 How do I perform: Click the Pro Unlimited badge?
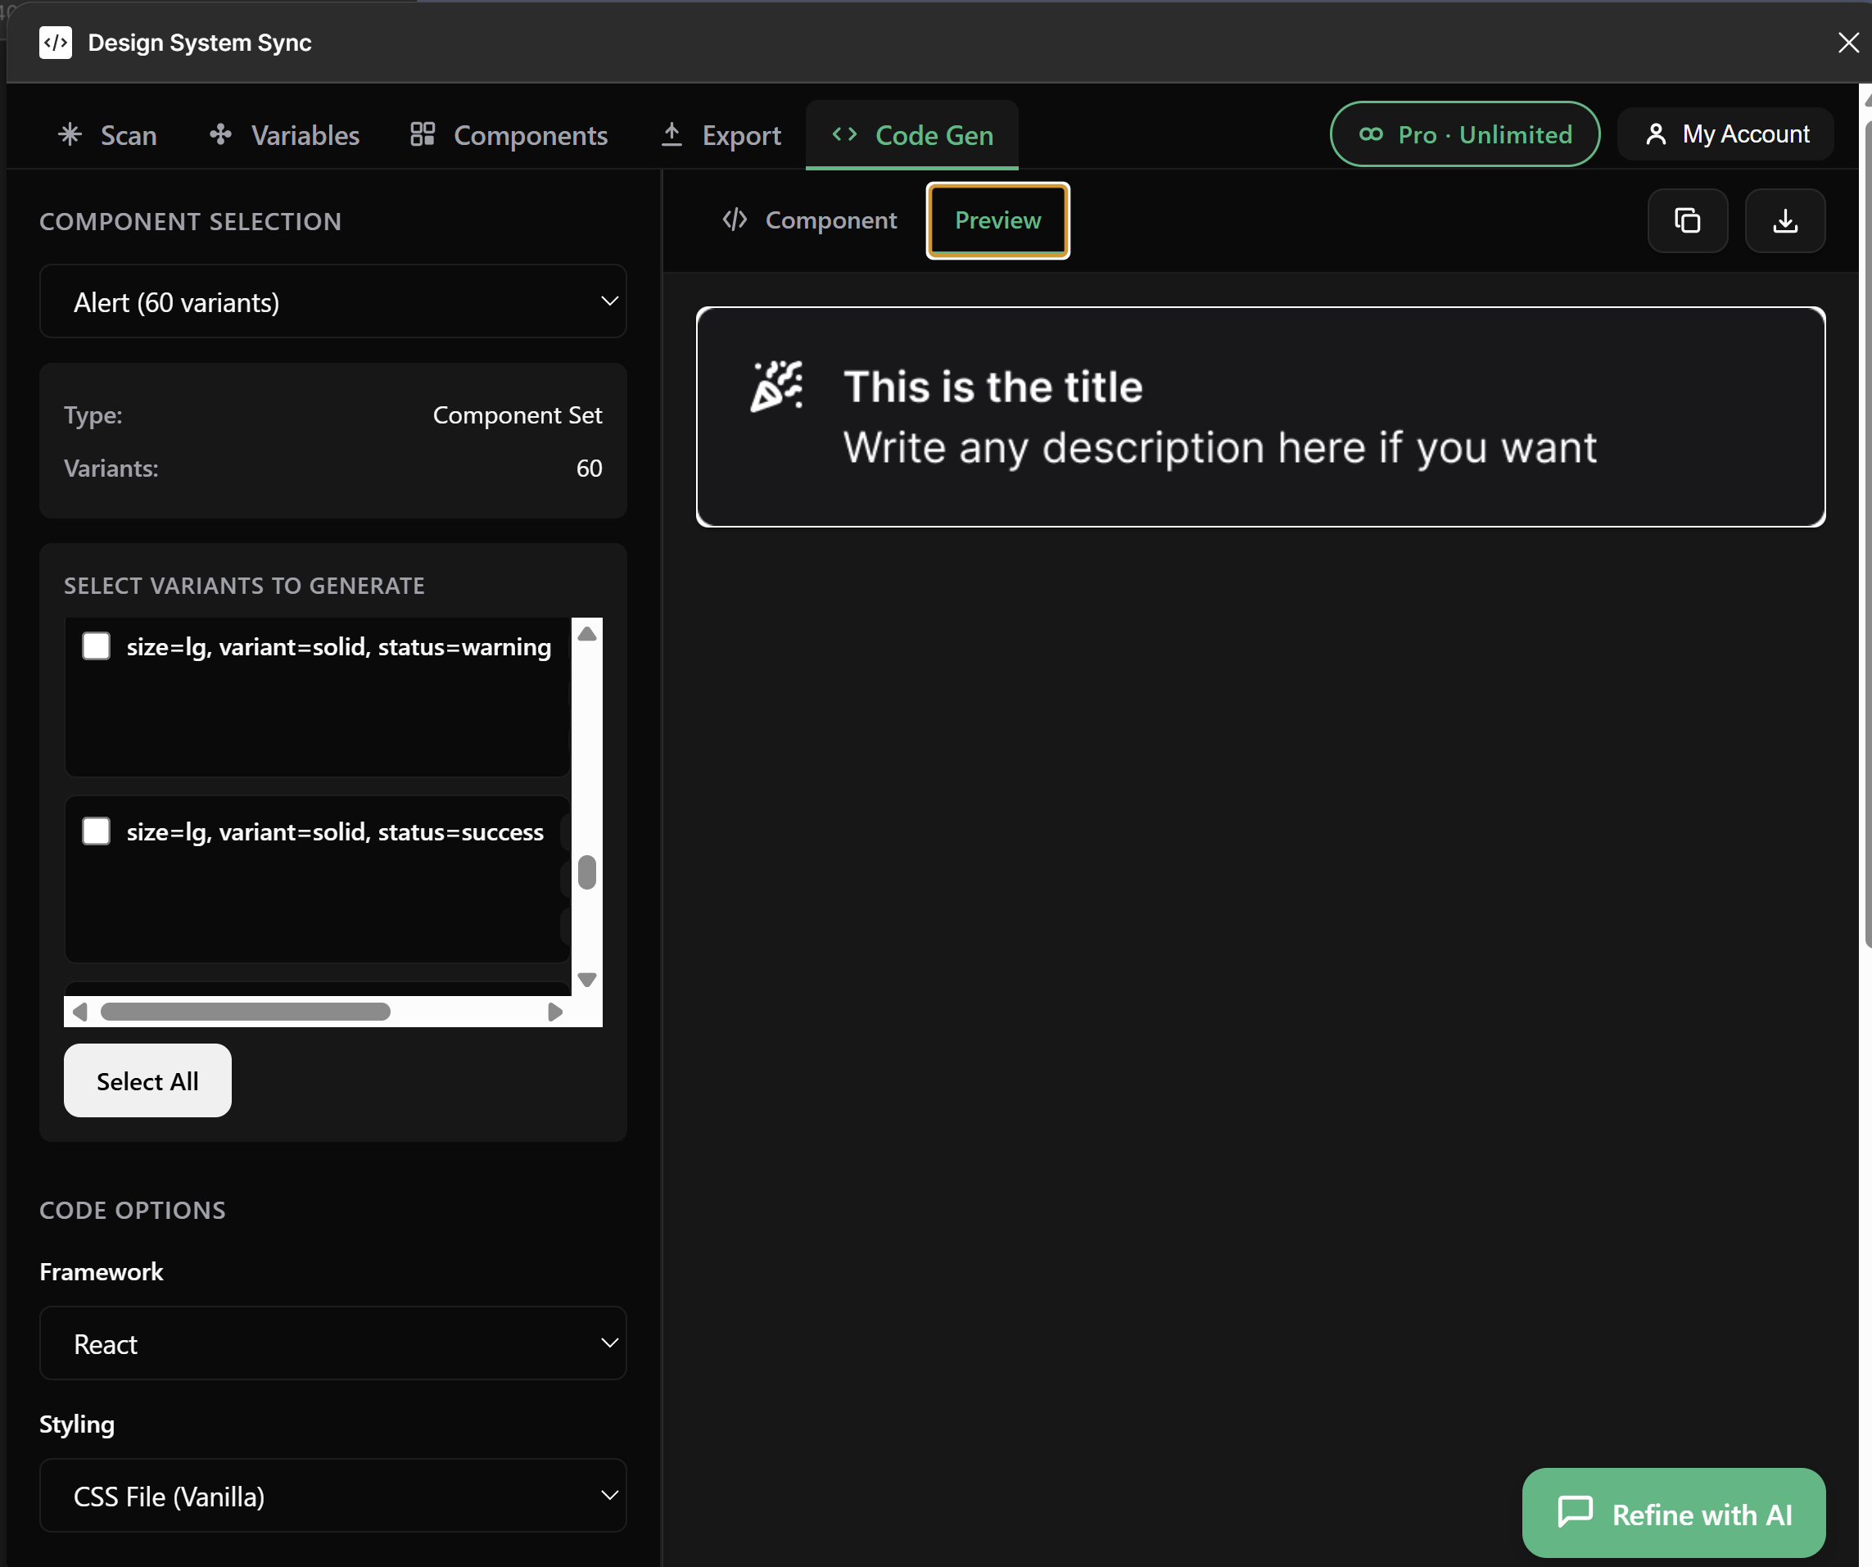pos(1465,134)
